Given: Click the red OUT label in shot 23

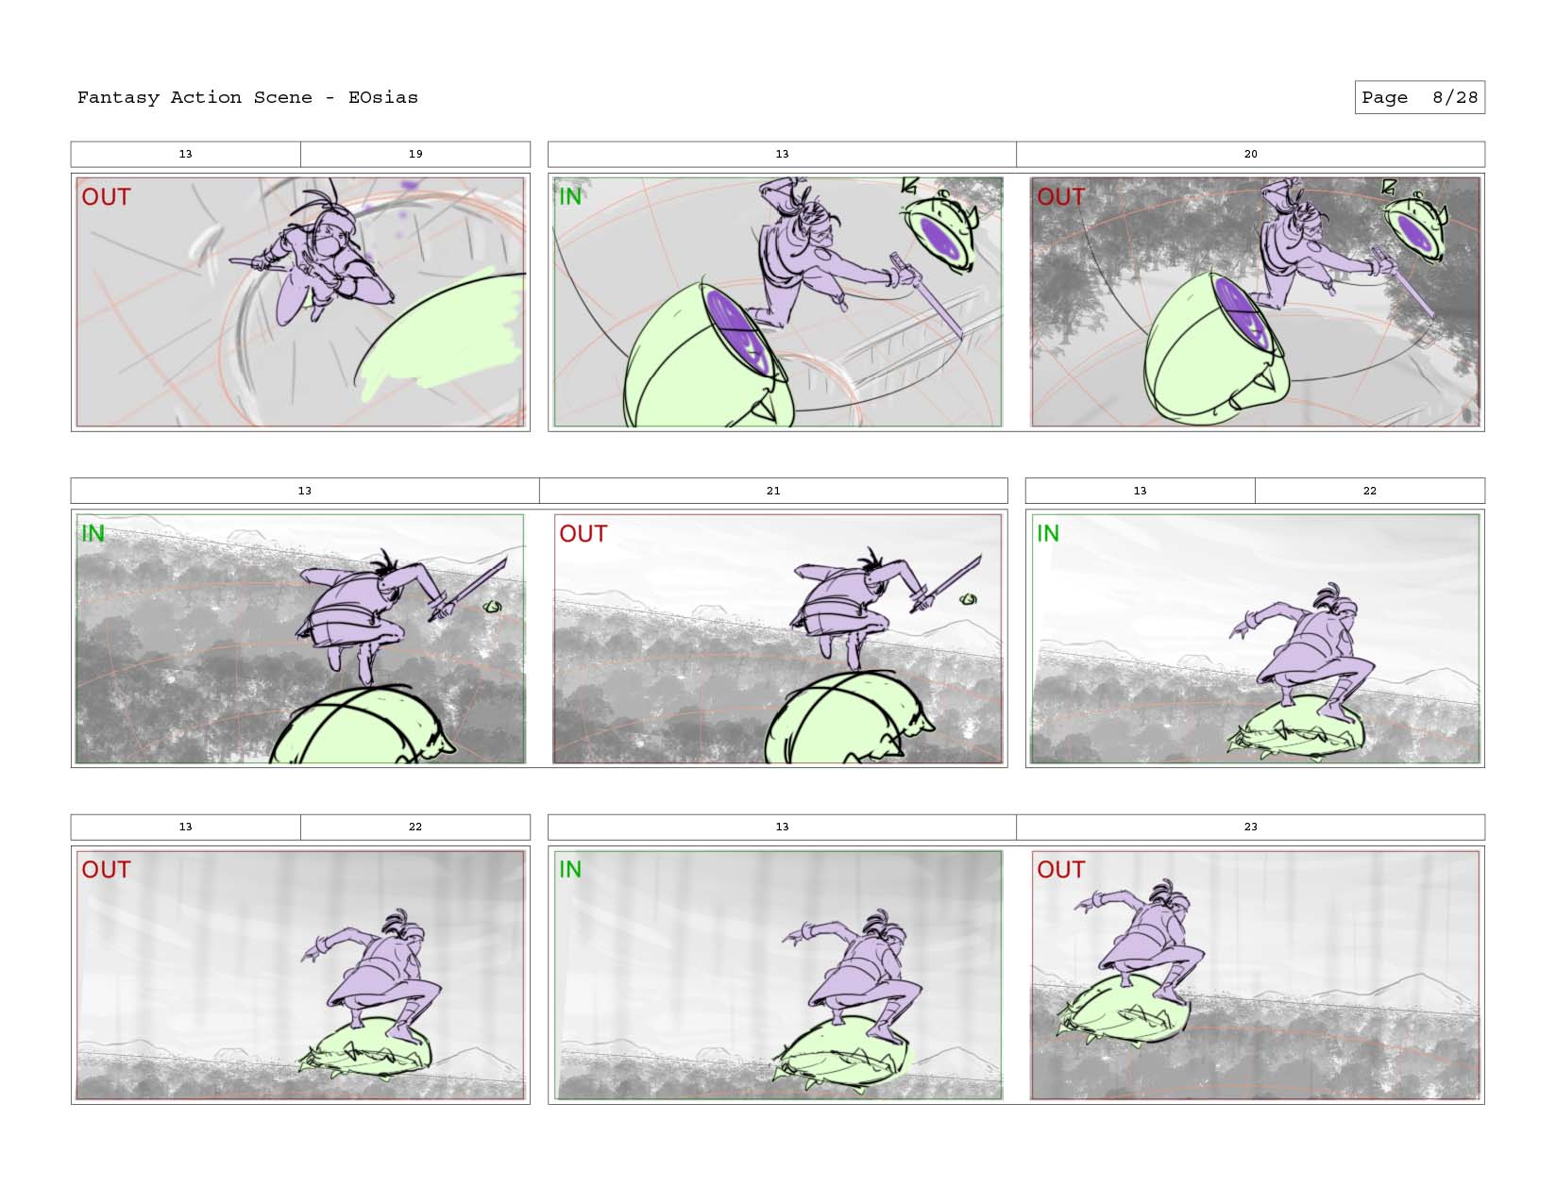Looking at the screenshot, I should tap(1061, 870).
